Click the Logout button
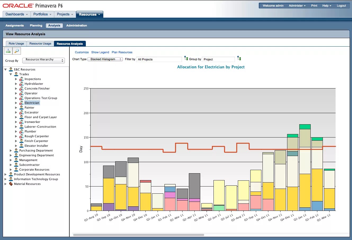 (x=341, y=6)
